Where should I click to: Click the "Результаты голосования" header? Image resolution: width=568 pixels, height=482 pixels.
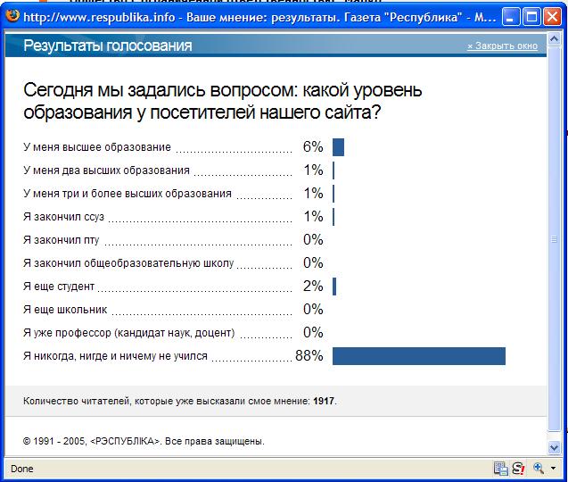(107, 46)
